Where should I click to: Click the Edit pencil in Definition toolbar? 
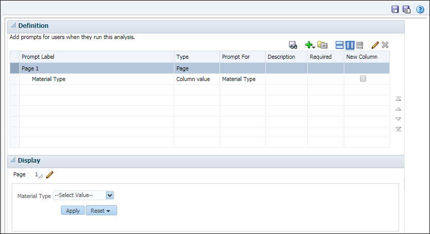coord(375,45)
